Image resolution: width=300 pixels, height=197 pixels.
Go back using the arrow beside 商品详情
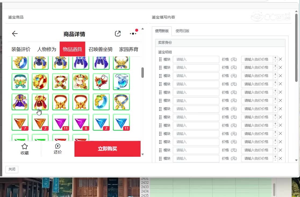(15, 34)
